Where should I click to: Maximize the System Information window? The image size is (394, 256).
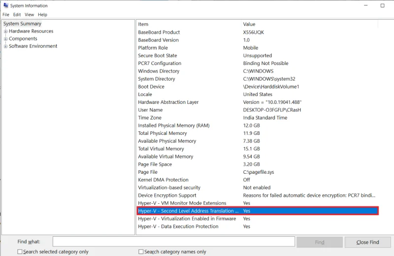coord(383,5)
